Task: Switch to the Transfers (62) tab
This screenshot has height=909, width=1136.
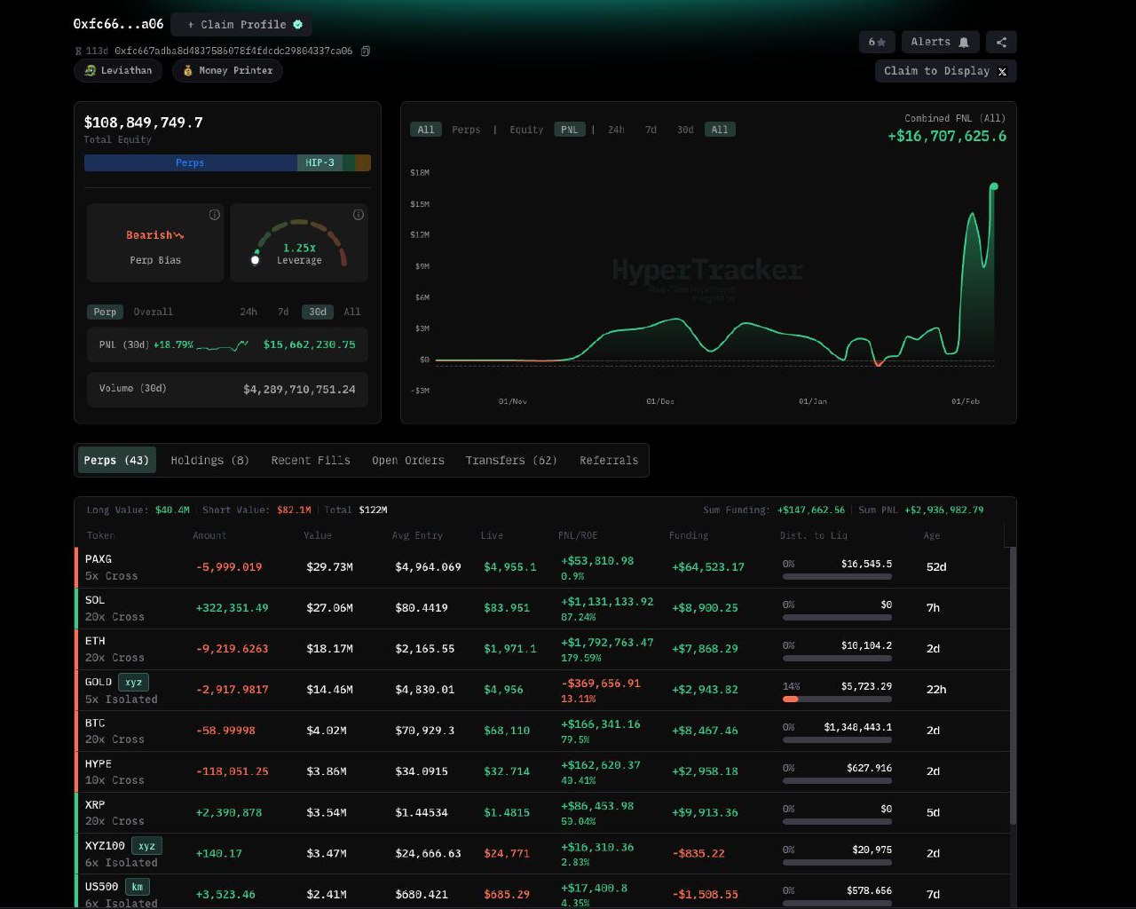Action: click(x=511, y=461)
